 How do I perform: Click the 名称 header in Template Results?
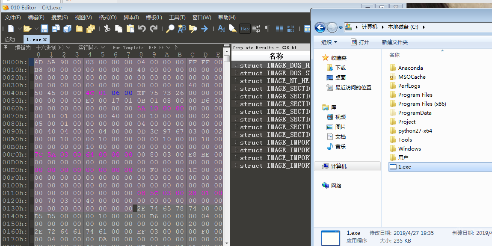click(x=276, y=56)
